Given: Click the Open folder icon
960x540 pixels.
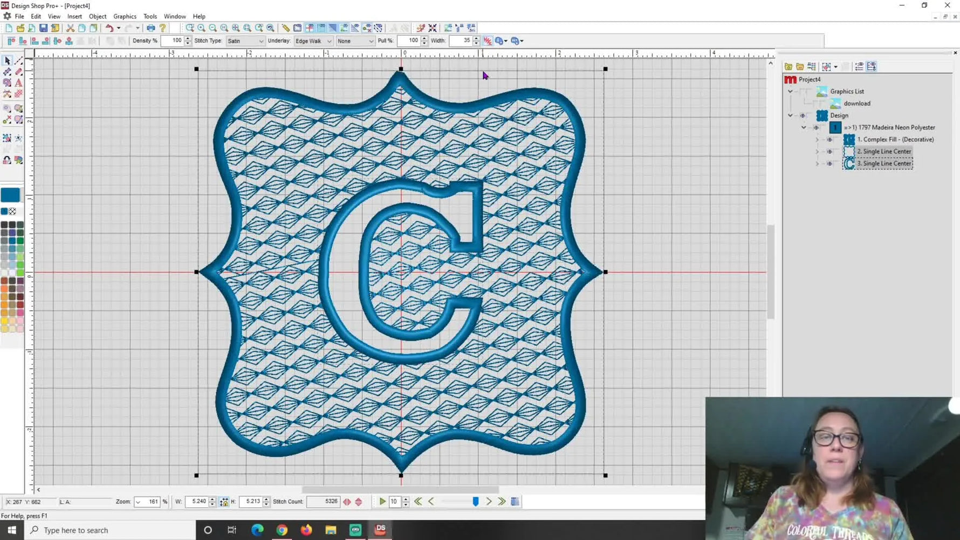Looking at the screenshot, I should coord(20,28).
